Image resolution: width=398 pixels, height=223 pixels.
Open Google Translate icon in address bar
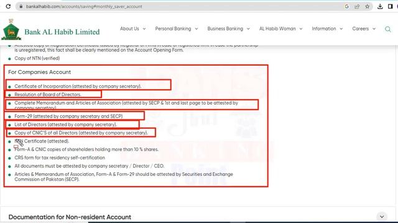347,6
